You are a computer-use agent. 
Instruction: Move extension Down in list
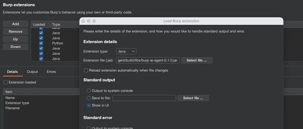15,46
